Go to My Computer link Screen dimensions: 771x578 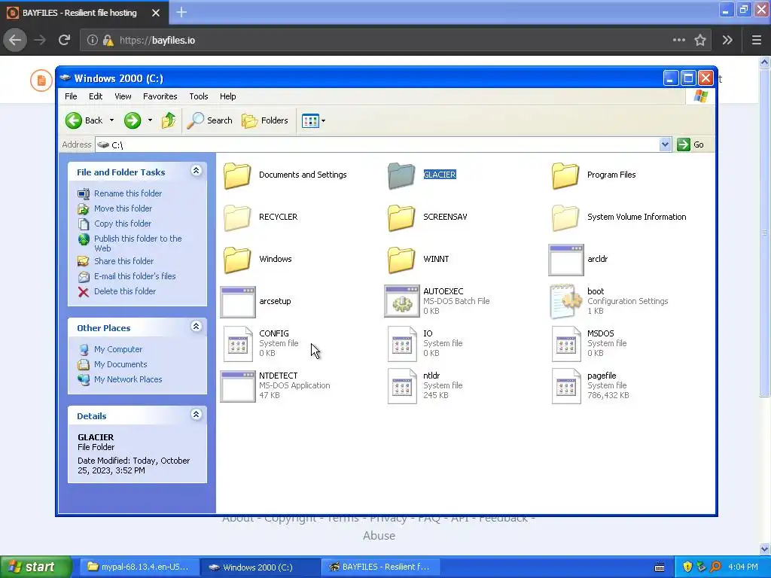(118, 349)
